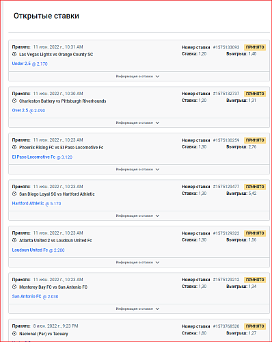Click soccer icon beside Charleston Battery match
272x342 pixels.
[14, 101]
